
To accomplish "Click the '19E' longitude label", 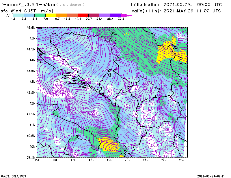I will click(x=109, y=160).
